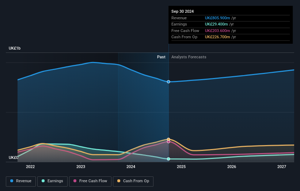Select the 2027 x-axis label
Viewport: 300px width, 191px height.
point(282,167)
